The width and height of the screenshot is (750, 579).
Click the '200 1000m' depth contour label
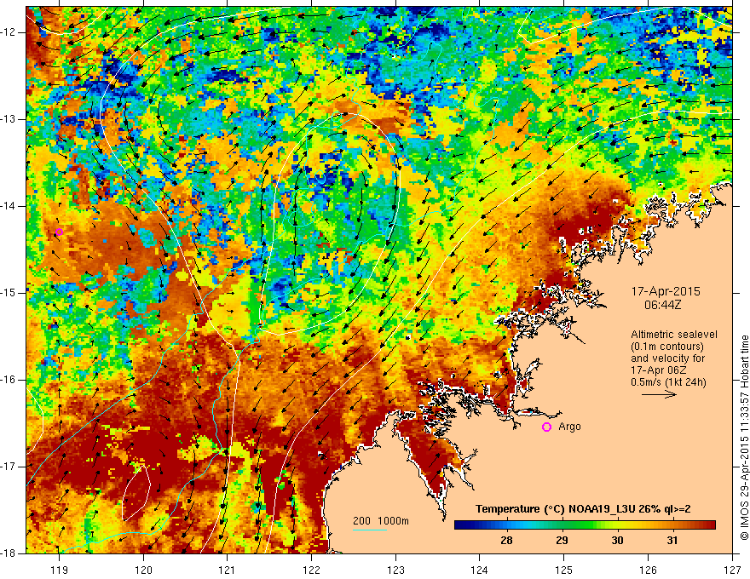click(381, 521)
